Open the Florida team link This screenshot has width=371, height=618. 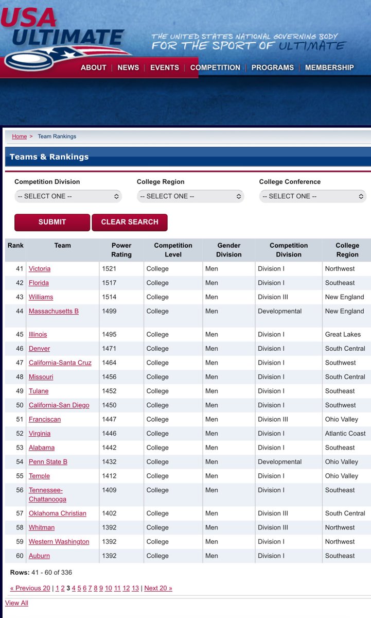click(39, 283)
